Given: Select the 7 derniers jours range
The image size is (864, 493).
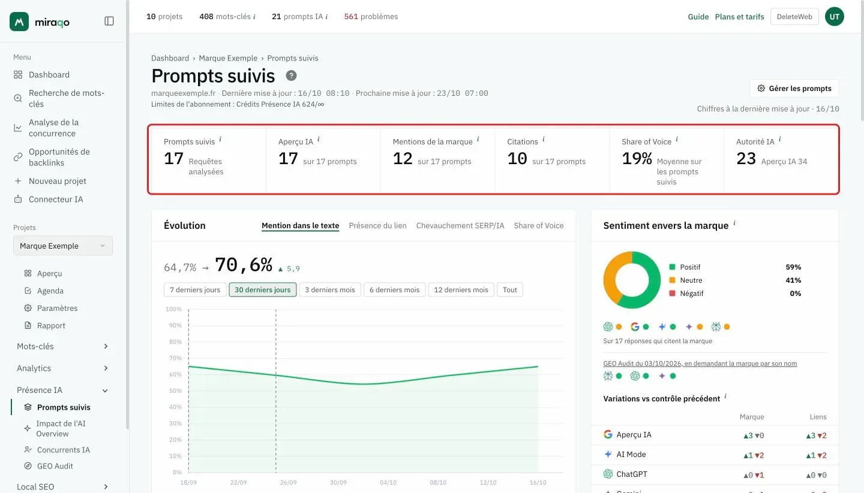Looking at the screenshot, I should (195, 290).
